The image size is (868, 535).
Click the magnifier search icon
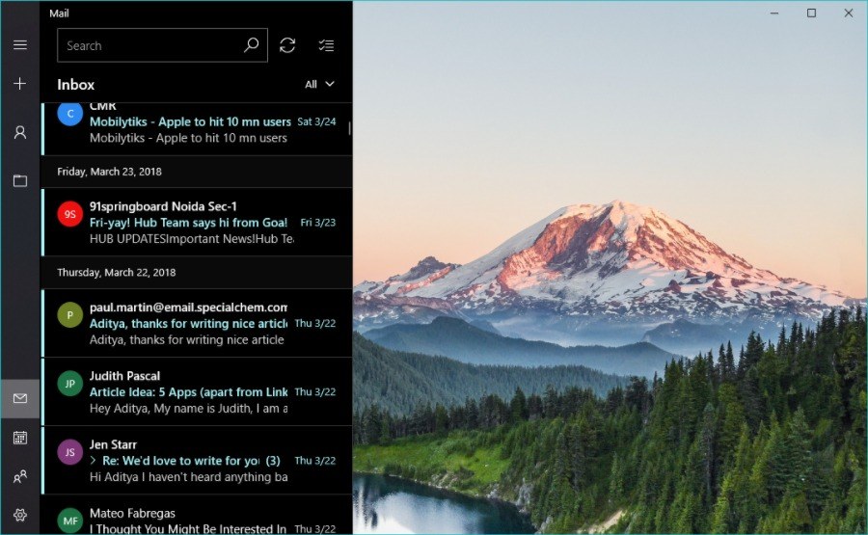point(252,45)
